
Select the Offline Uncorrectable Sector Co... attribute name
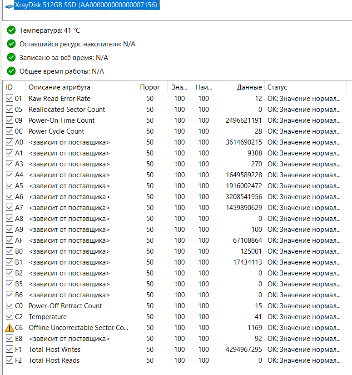click(79, 328)
